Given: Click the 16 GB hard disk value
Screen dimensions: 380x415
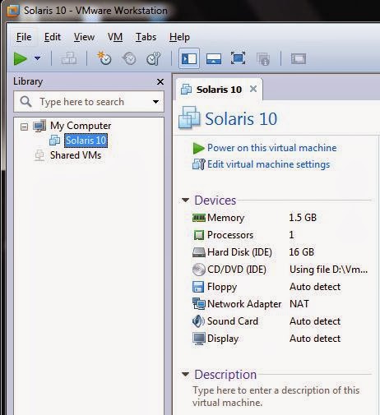Looking at the screenshot, I should coord(302,252).
